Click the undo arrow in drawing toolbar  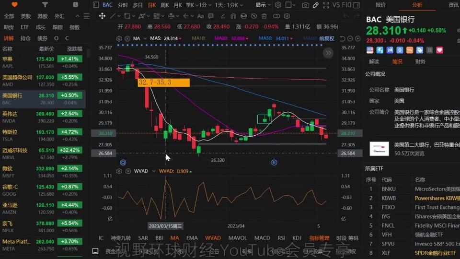346,16
